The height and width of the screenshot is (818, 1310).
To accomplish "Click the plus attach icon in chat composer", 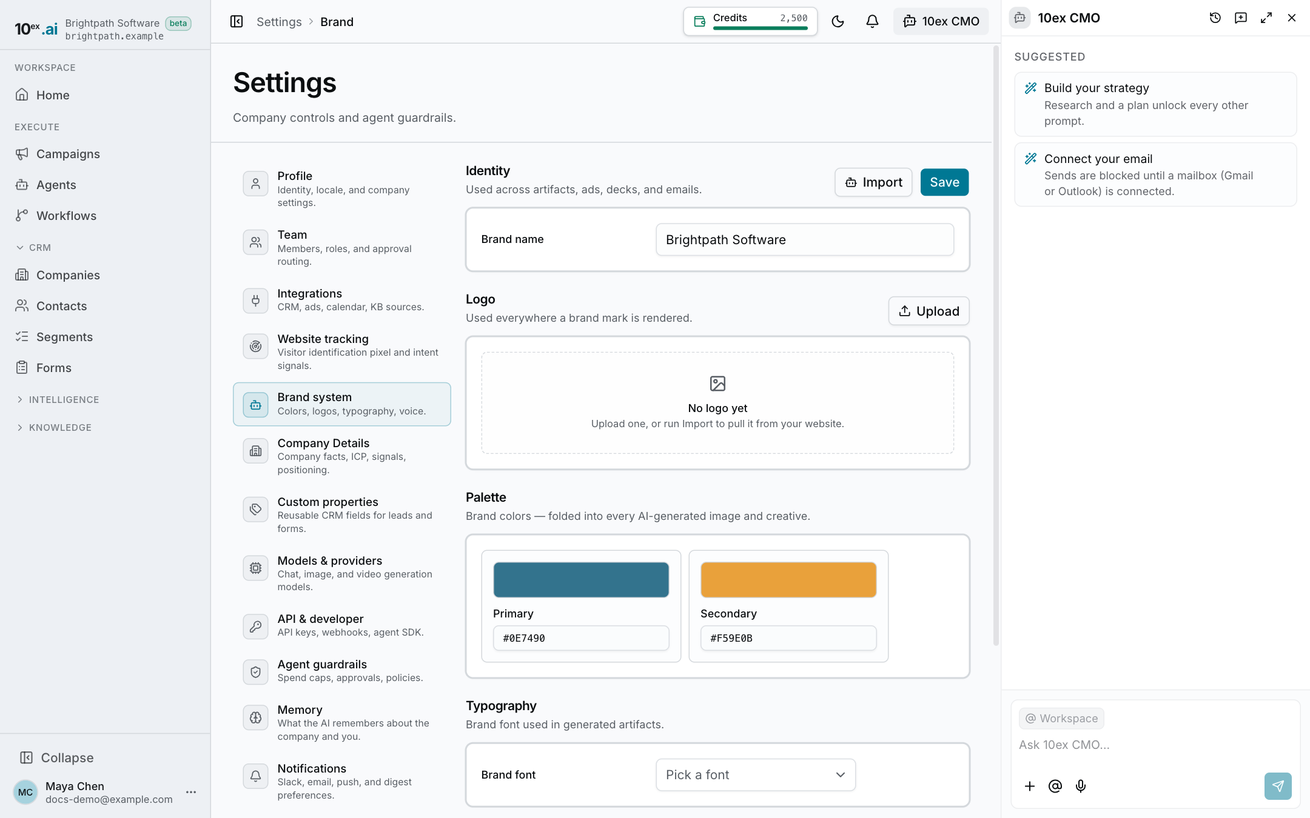I will click(x=1030, y=786).
